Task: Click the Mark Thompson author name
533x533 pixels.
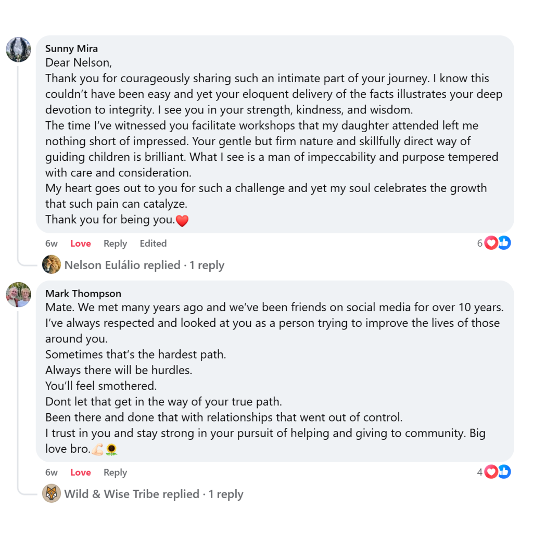Action: coord(83,294)
